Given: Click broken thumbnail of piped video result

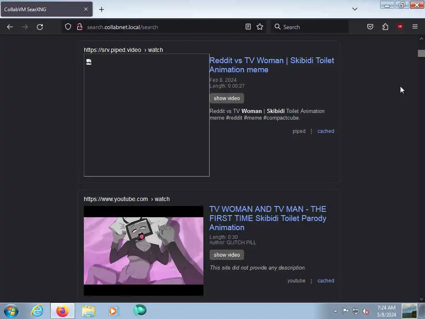Looking at the screenshot, I should tap(147, 115).
